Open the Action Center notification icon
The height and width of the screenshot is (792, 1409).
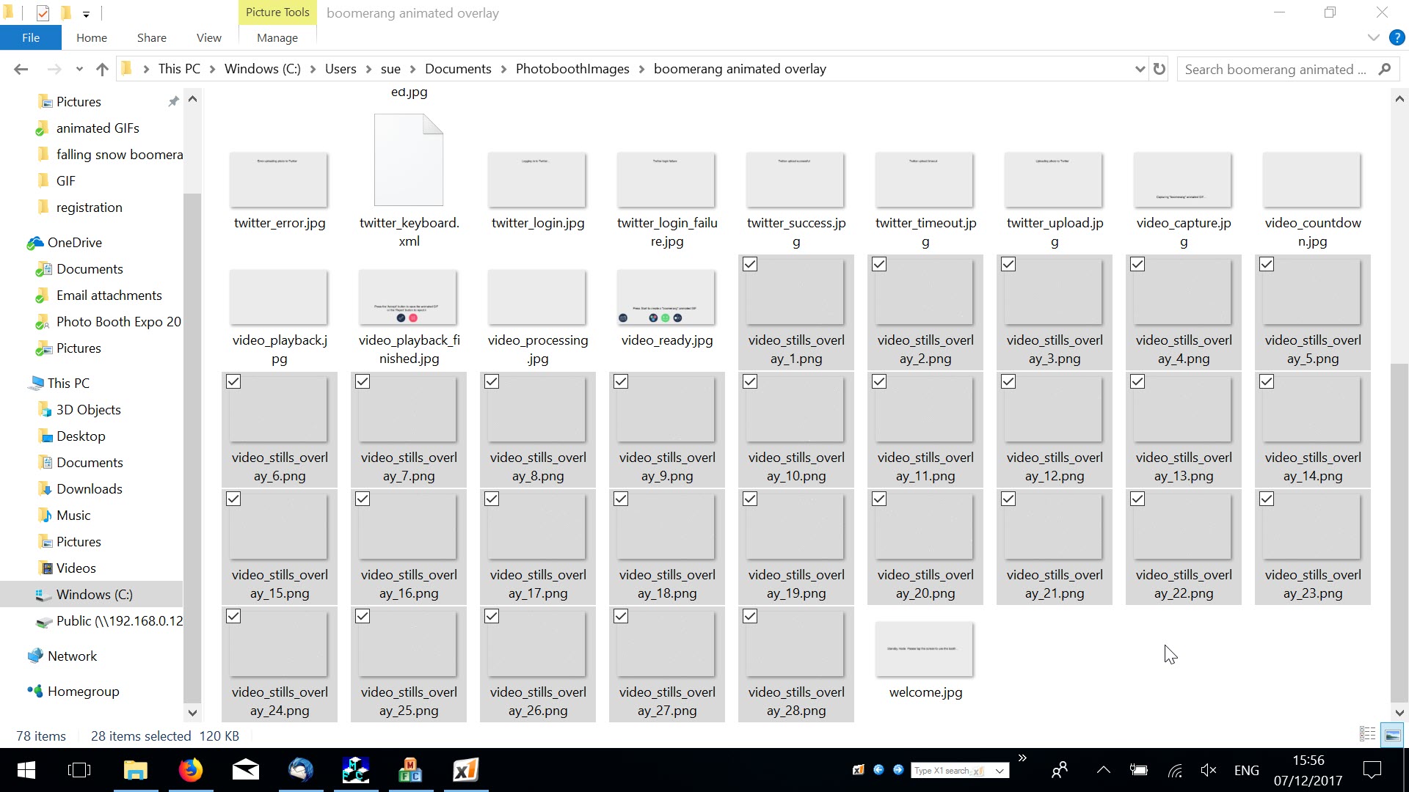click(1372, 770)
